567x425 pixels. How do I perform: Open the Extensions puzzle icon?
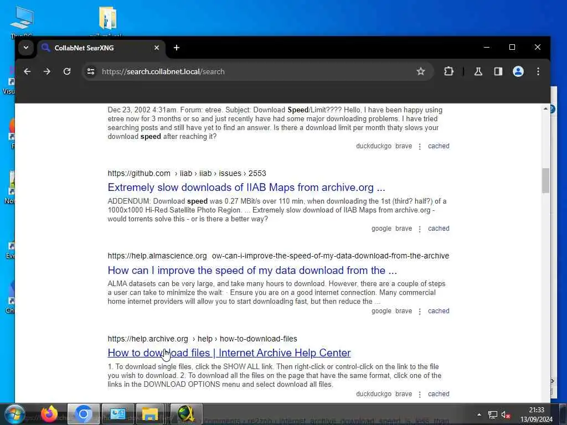pyautogui.click(x=449, y=71)
